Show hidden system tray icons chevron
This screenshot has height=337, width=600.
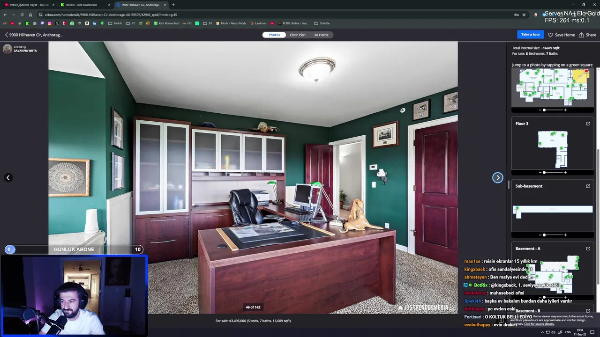(x=542, y=332)
